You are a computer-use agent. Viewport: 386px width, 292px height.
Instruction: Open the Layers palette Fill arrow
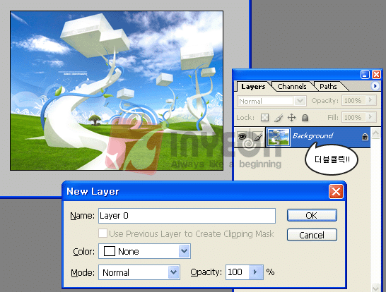pyautogui.click(x=370, y=117)
